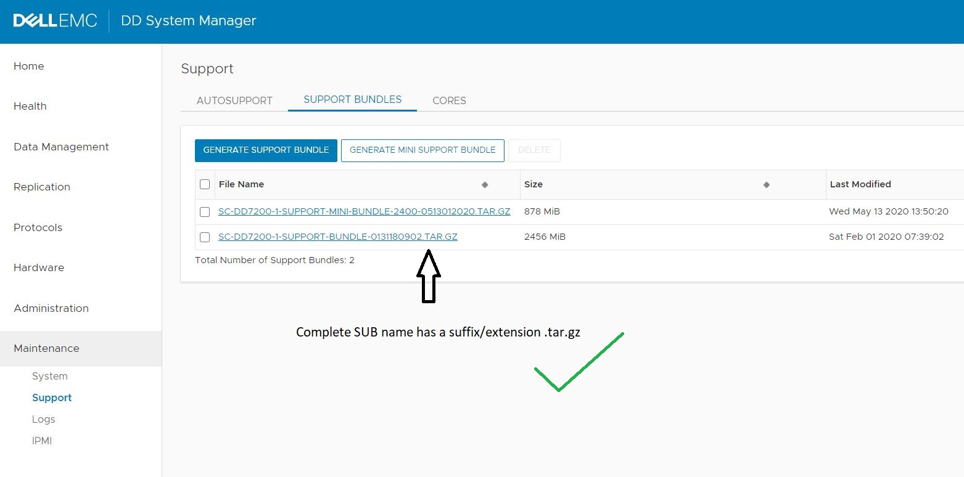Sort the Size column using its sort diamond
This screenshot has height=477, width=964.
point(767,184)
